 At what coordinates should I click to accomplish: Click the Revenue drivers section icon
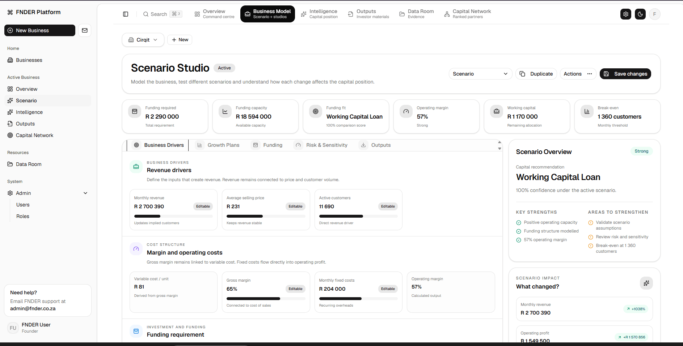[x=136, y=167]
